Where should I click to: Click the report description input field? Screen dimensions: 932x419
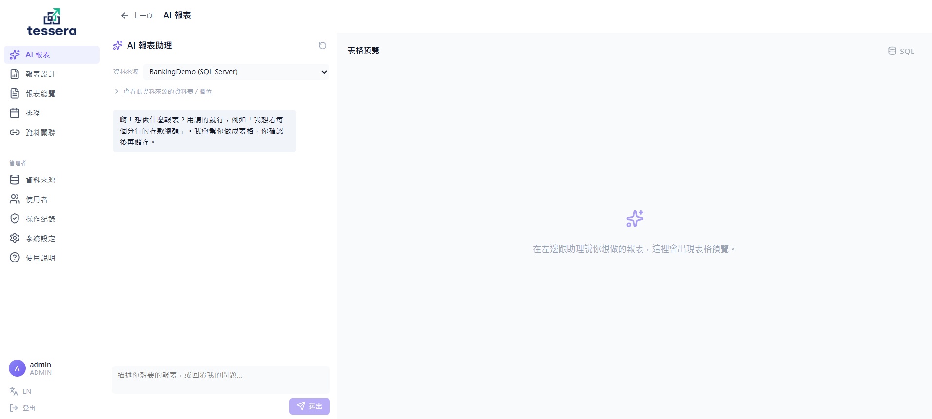[x=221, y=380]
